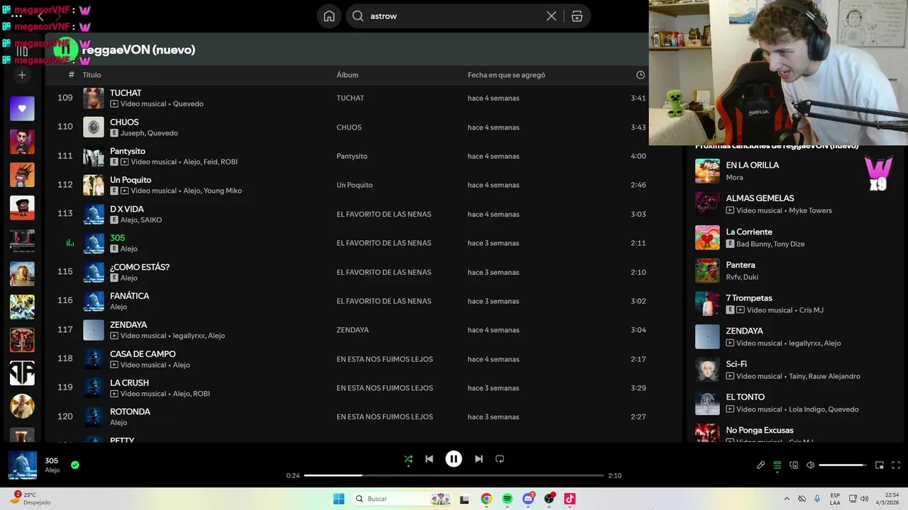Open Liked Songs heart tile in sidebar
This screenshot has width=908, height=510.
tap(22, 108)
